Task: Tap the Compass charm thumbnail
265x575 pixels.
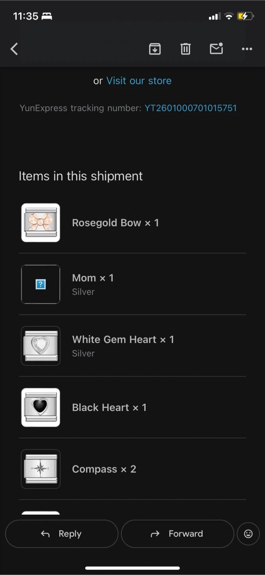Action: pyautogui.click(x=41, y=469)
